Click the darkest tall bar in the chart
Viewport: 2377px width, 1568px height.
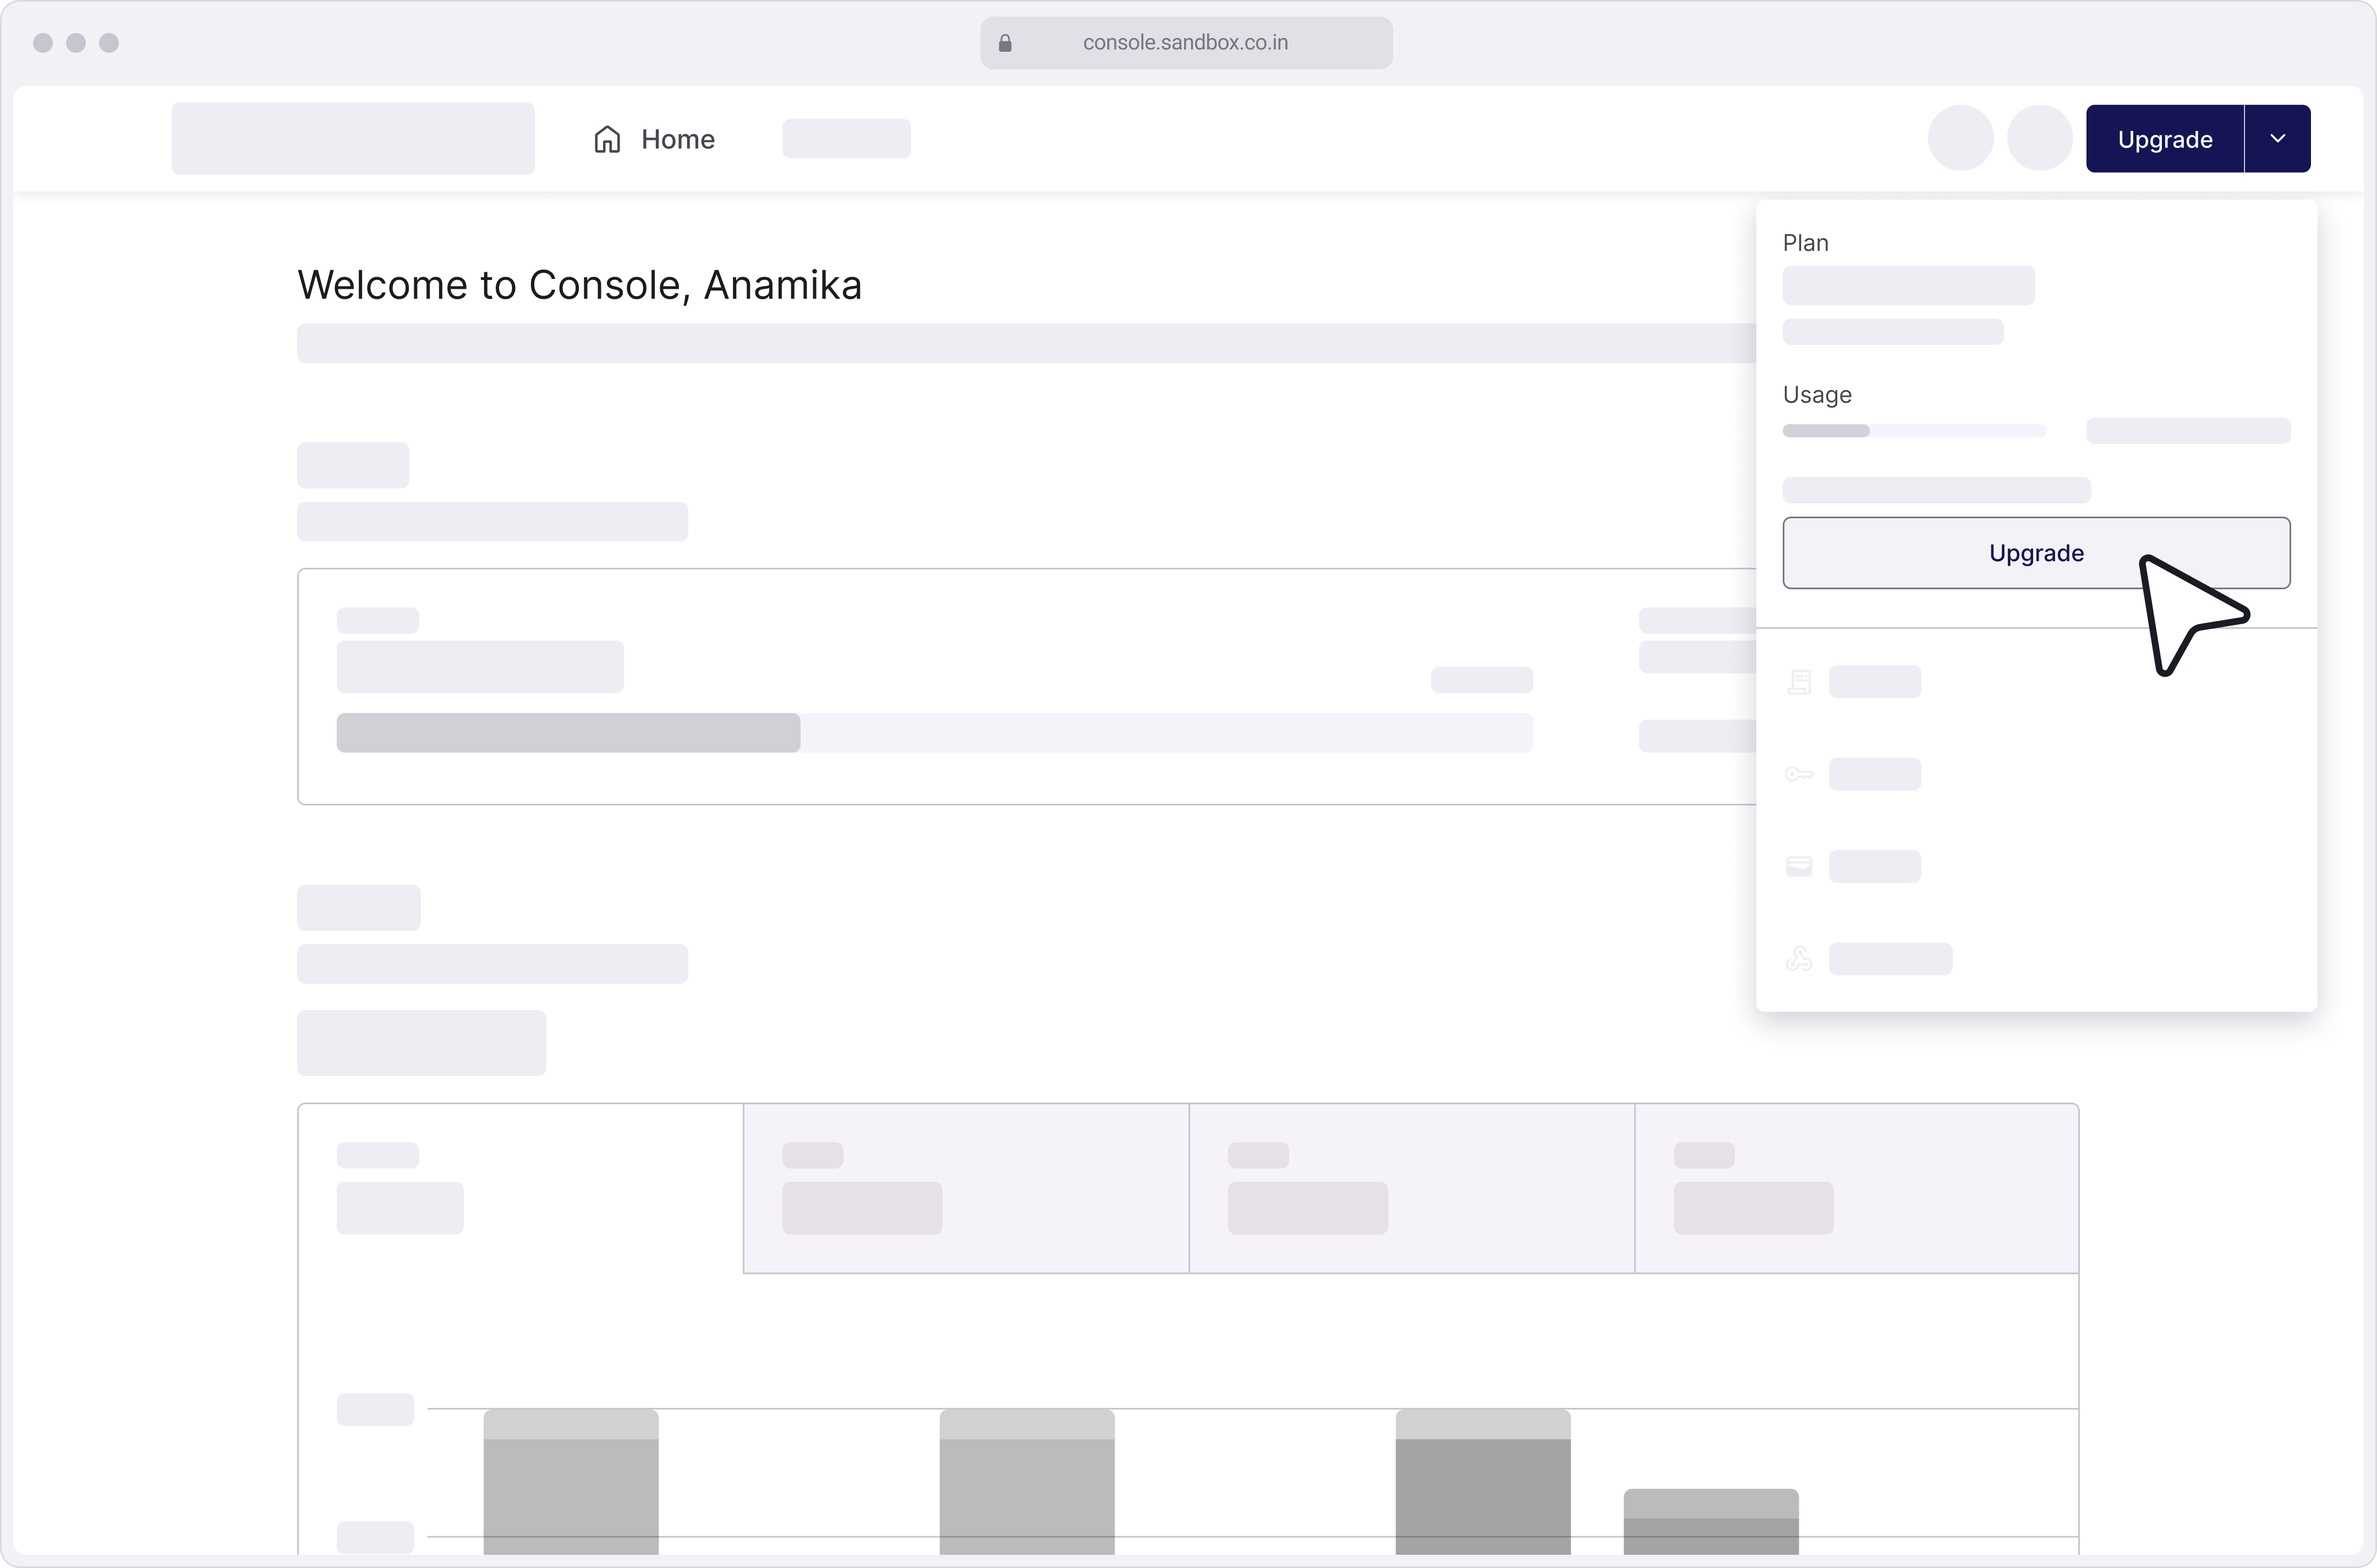1483,1482
